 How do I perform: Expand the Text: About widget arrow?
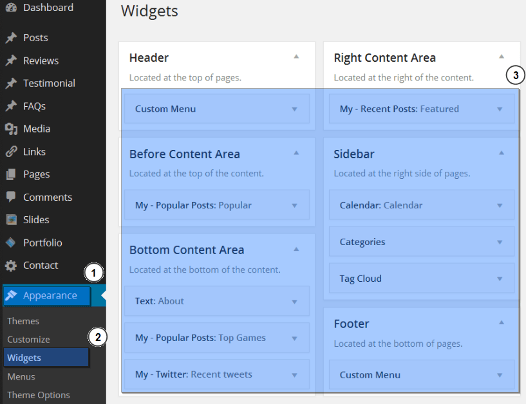295,302
